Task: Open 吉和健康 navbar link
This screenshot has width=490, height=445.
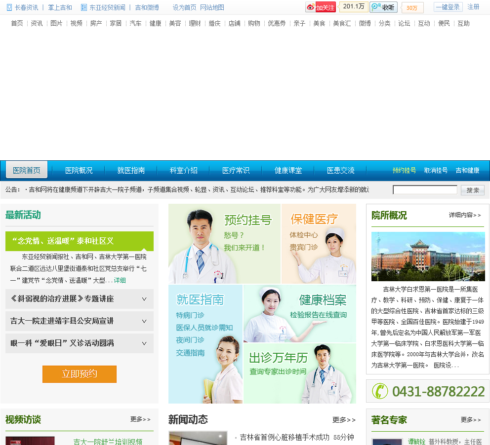Action: [x=467, y=170]
